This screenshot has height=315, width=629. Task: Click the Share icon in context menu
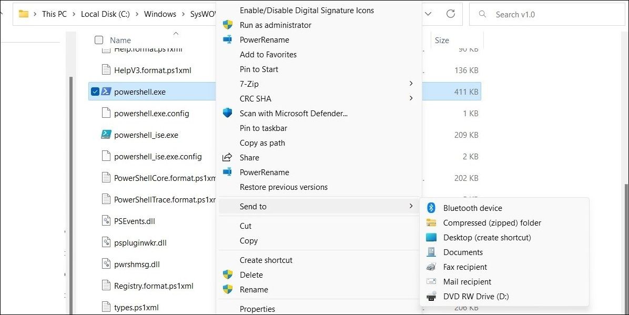coord(228,157)
